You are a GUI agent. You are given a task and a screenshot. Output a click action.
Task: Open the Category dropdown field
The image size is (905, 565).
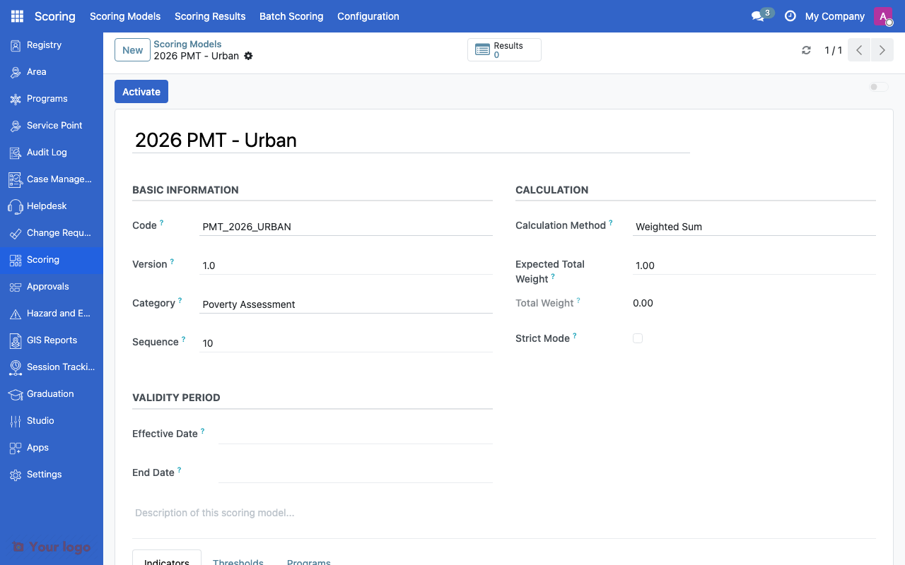click(346, 304)
